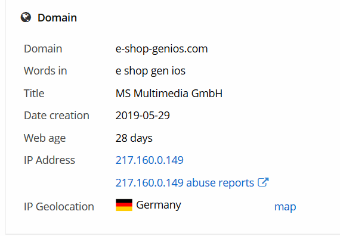This screenshot has width=340, height=236.
Task: Click the Date creation row label
Action: coord(57,116)
